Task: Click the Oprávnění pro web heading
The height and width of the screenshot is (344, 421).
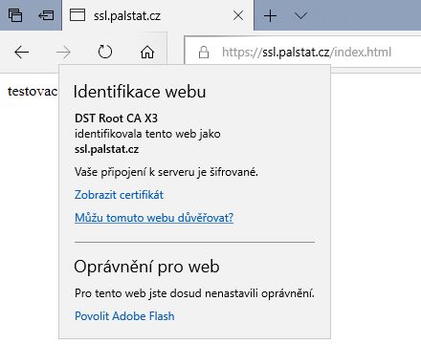Action: click(146, 267)
